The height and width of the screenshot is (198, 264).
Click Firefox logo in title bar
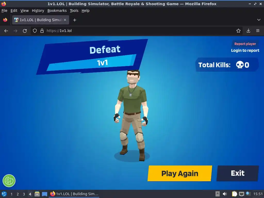pyautogui.click(x=4, y=4)
